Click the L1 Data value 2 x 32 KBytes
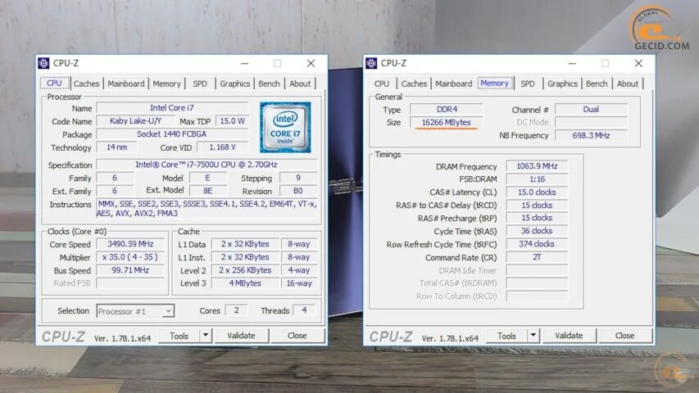 click(x=245, y=244)
